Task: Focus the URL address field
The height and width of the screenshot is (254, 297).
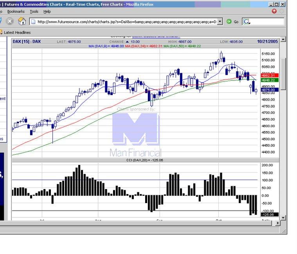Action: click(x=127, y=22)
